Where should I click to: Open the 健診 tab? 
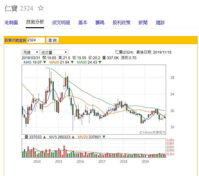[160, 22]
